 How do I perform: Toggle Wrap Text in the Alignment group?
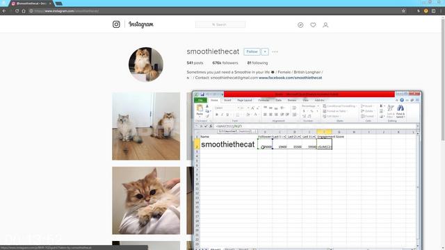click(x=294, y=108)
